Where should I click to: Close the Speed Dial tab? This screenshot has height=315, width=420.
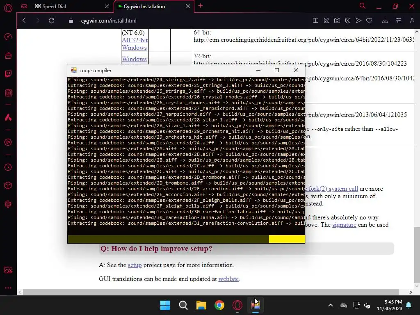tap(107, 7)
